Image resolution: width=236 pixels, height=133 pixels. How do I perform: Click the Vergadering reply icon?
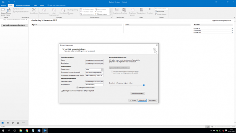click(x=68, y=10)
